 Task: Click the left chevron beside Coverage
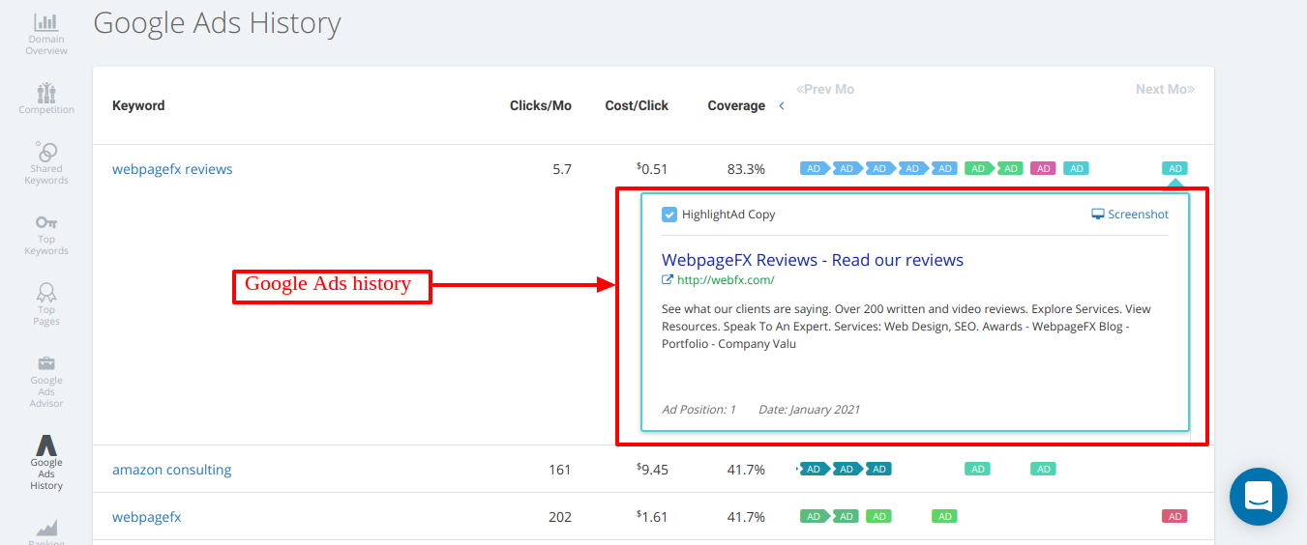(782, 106)
